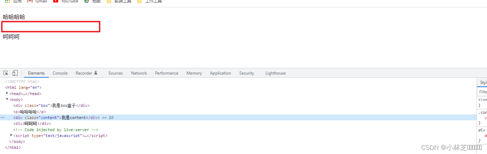Open the Lighthouse tab

coord(275,73)
